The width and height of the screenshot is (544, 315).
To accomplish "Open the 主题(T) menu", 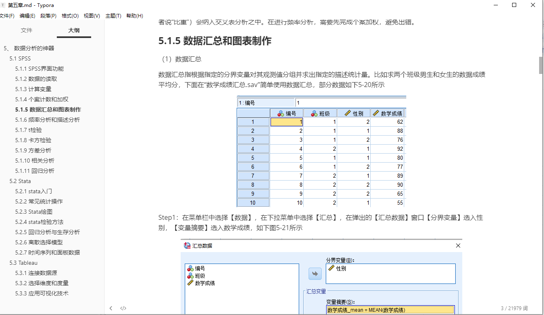I will (x=113, y=16).
